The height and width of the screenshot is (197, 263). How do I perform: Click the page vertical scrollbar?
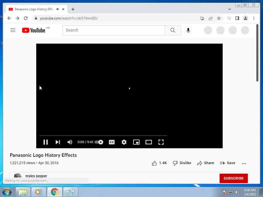[x=257, y=53]
